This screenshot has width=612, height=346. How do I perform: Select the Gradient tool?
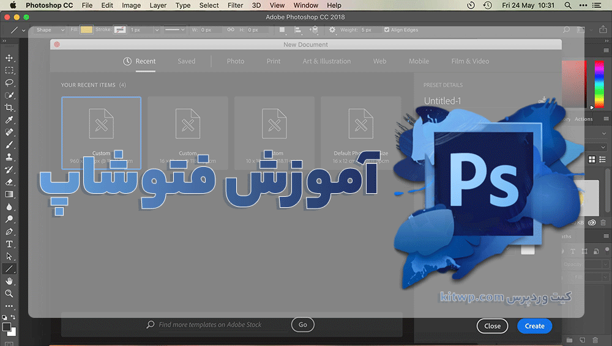click(9, 194)
